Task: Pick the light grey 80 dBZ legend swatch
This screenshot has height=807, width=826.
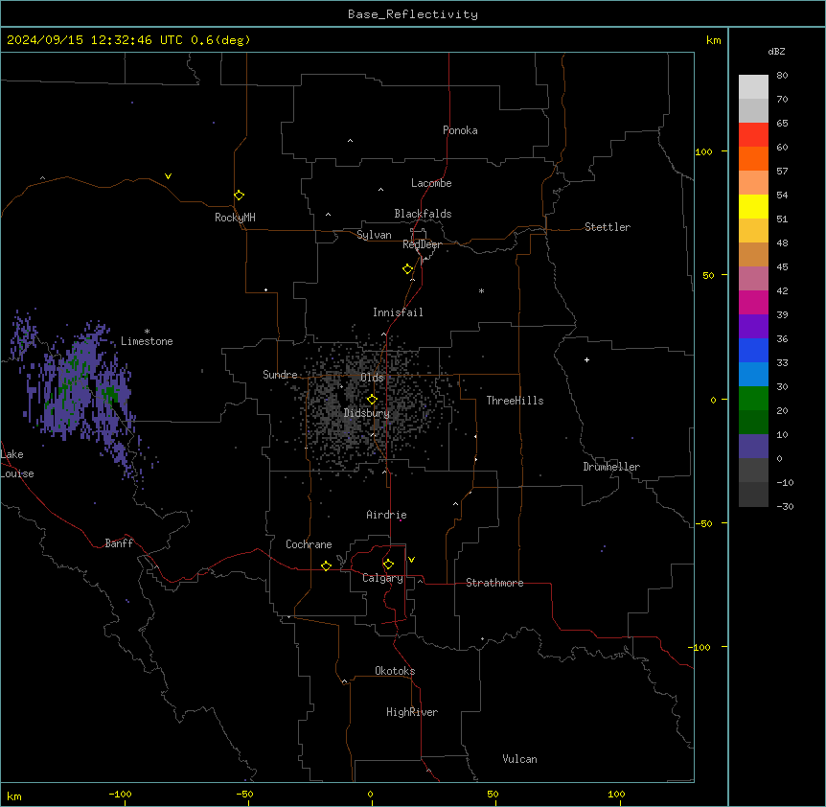Action: coord(753,87)
